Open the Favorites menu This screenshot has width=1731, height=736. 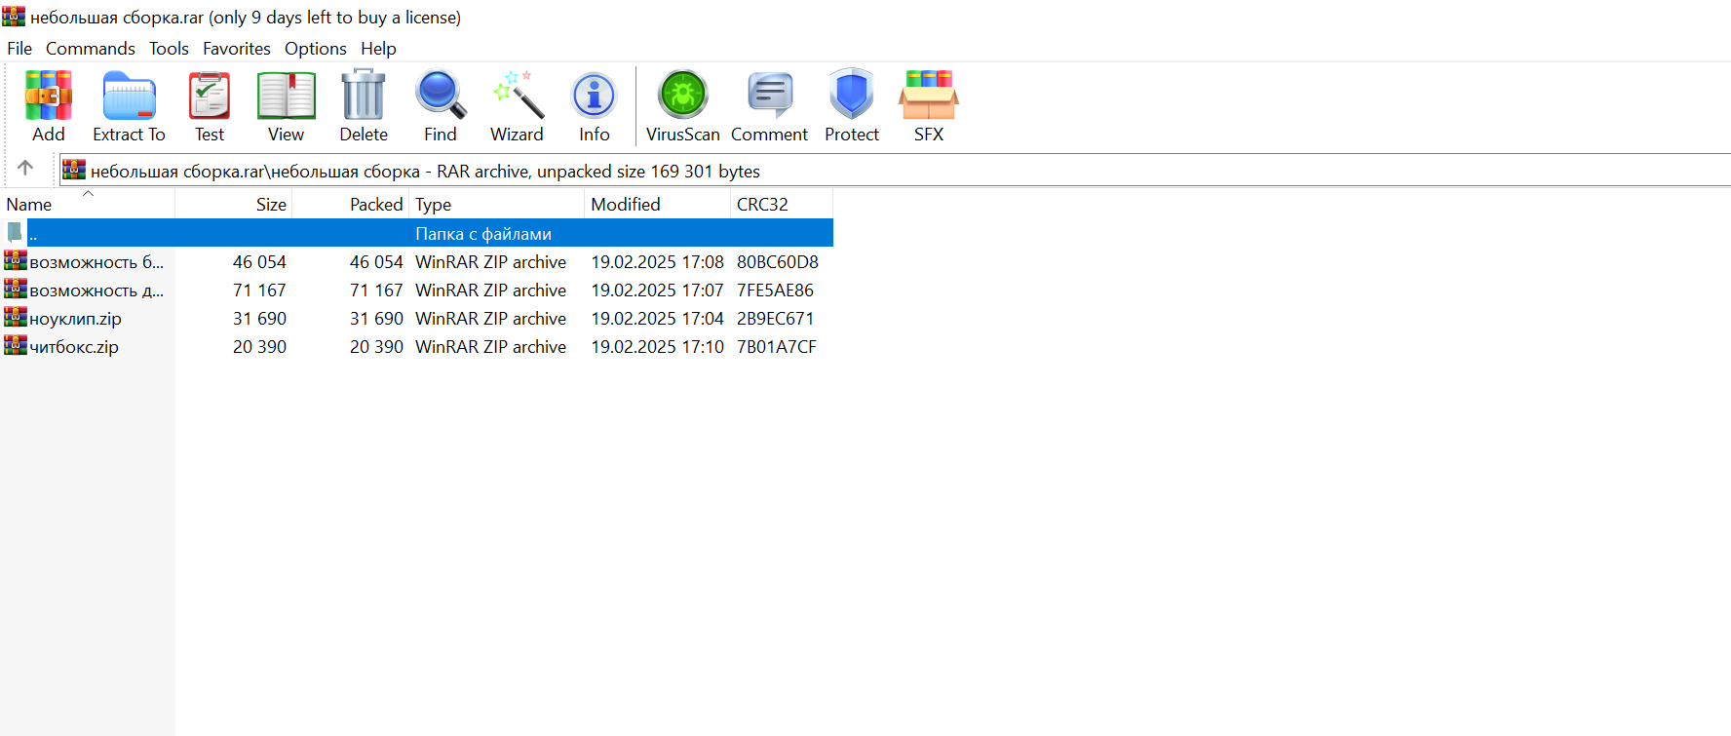click(237, 48)
